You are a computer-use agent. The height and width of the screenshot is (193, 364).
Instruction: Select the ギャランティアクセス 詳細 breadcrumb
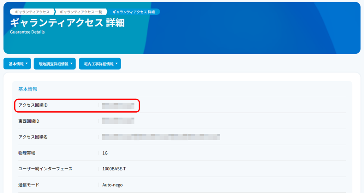[134, 12]
